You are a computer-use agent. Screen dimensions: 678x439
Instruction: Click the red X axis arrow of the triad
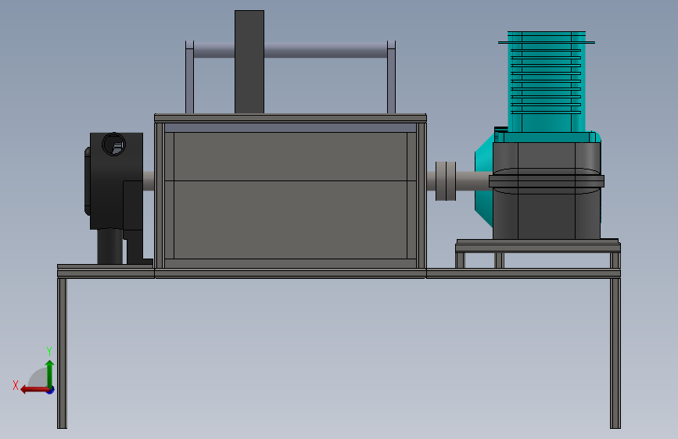(35, 390)
